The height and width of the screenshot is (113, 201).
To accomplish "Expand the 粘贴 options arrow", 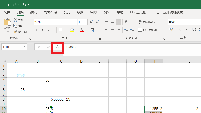I will [8, 32].
